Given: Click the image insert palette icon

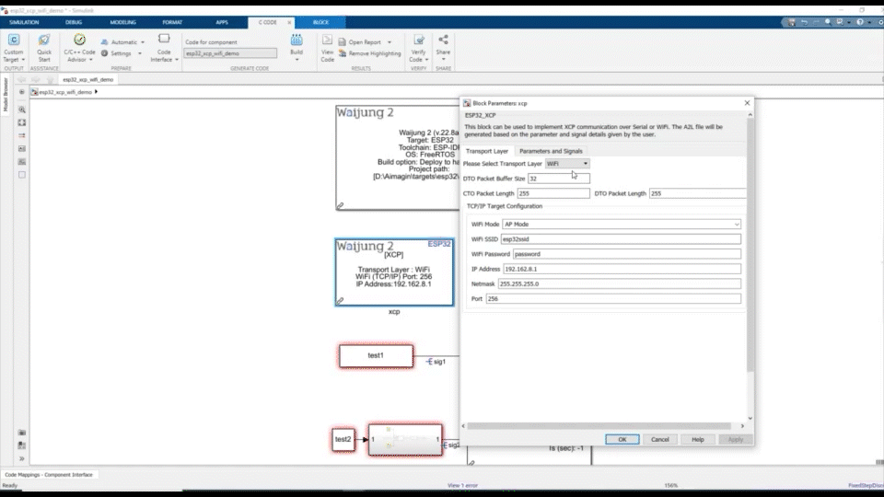Looking at the screenshot, I should pyautogui.click(x=22, y=162).
